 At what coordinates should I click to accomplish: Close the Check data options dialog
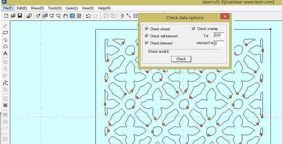tap(225, 17)
